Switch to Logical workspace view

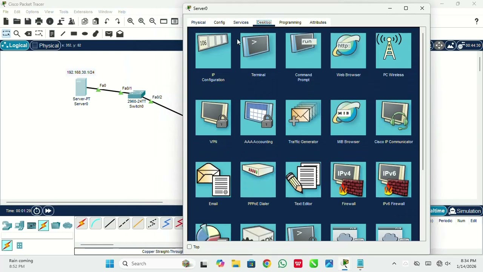click(14, 45)
